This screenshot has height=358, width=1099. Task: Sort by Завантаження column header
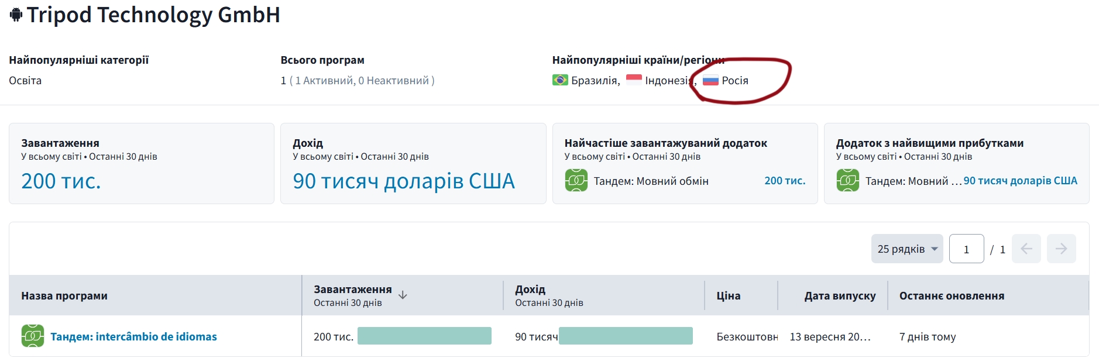tap(353, 289)
